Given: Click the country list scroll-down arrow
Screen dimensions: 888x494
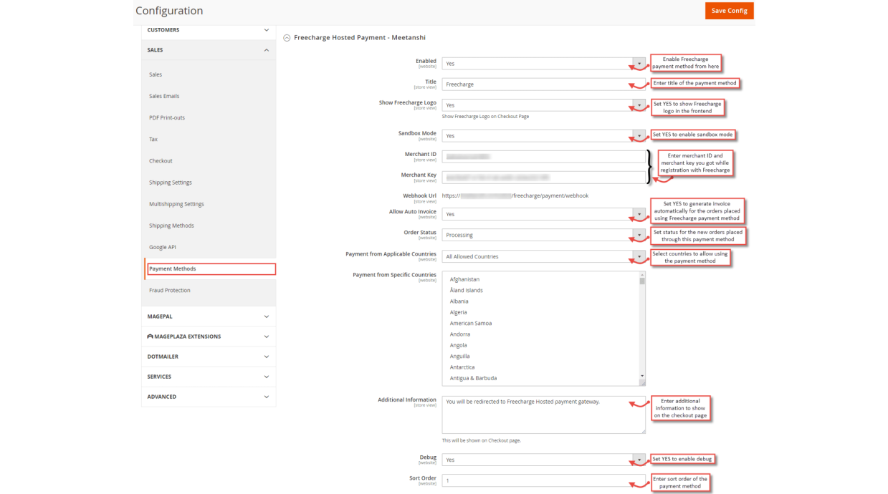Looking at the screenshot, I should (x=642, y=376).
